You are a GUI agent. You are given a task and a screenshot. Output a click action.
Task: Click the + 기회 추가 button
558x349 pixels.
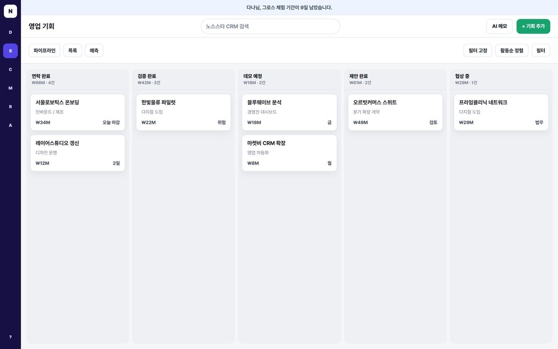point(533,26)
